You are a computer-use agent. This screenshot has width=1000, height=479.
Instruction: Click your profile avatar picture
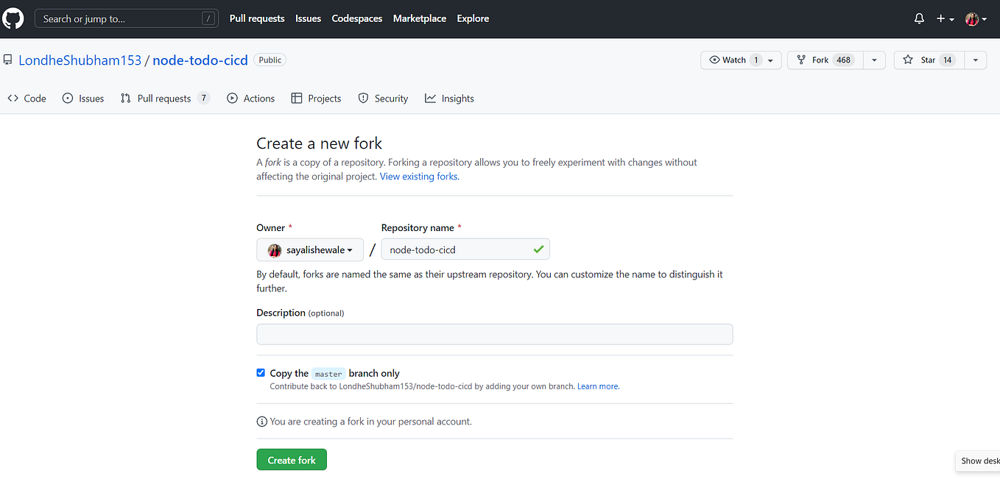click(x=973, y=18)
